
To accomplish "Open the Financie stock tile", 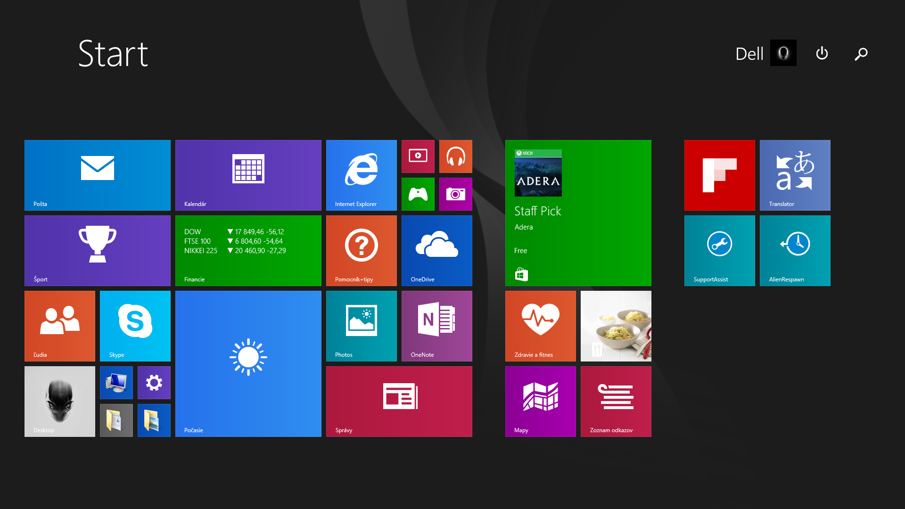I will click(248, 251).
